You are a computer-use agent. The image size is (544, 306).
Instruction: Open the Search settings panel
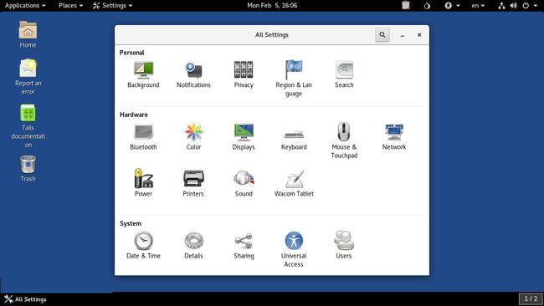point(344,75)
